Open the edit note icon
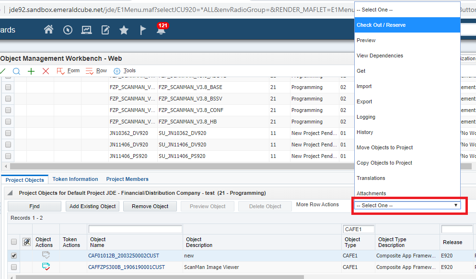 pos(105,30)
